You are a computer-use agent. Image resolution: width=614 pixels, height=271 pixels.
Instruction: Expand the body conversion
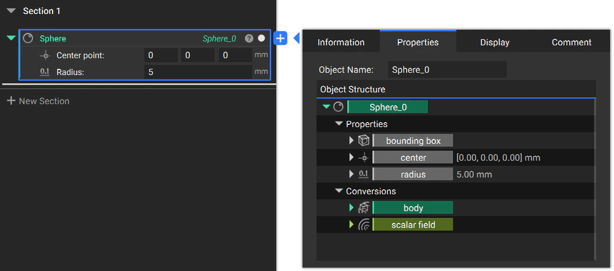click(x=351, y=208)
